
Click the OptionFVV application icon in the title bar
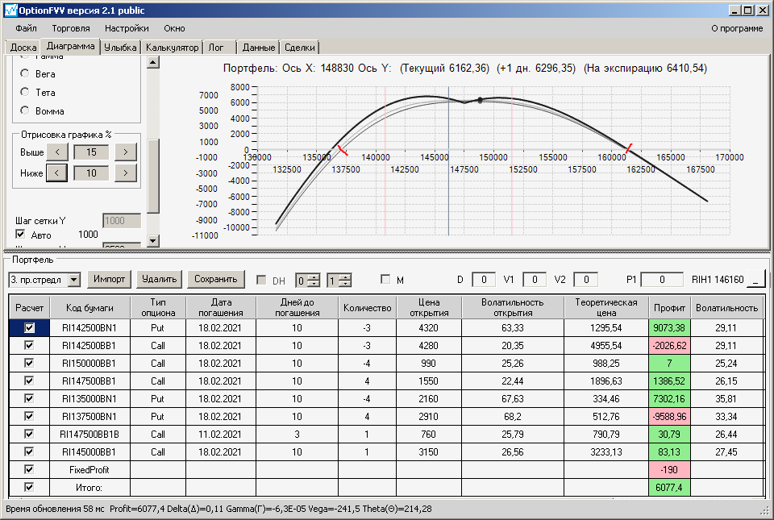(x=10, y=10)
